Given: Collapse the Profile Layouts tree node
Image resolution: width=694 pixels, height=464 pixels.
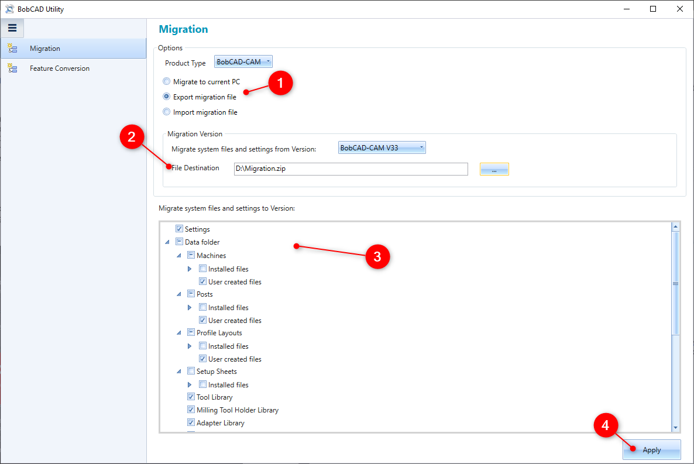Looking at the screenshot, I should (x=179, y=332).
